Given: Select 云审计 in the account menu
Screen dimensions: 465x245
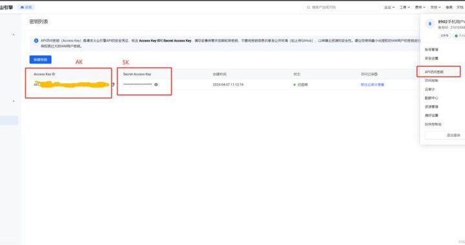Looking at the screenshot, I should [x=429, y=89].
